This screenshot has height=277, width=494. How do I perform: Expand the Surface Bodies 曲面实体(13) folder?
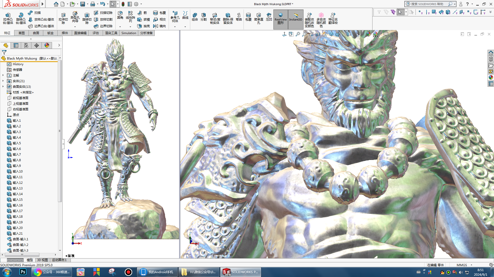click(x=3, y=87)
